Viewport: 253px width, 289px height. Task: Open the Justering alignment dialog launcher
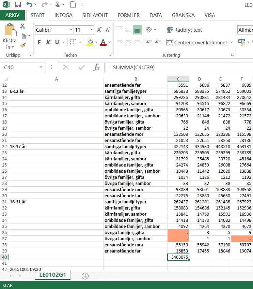tap(232, 55)
